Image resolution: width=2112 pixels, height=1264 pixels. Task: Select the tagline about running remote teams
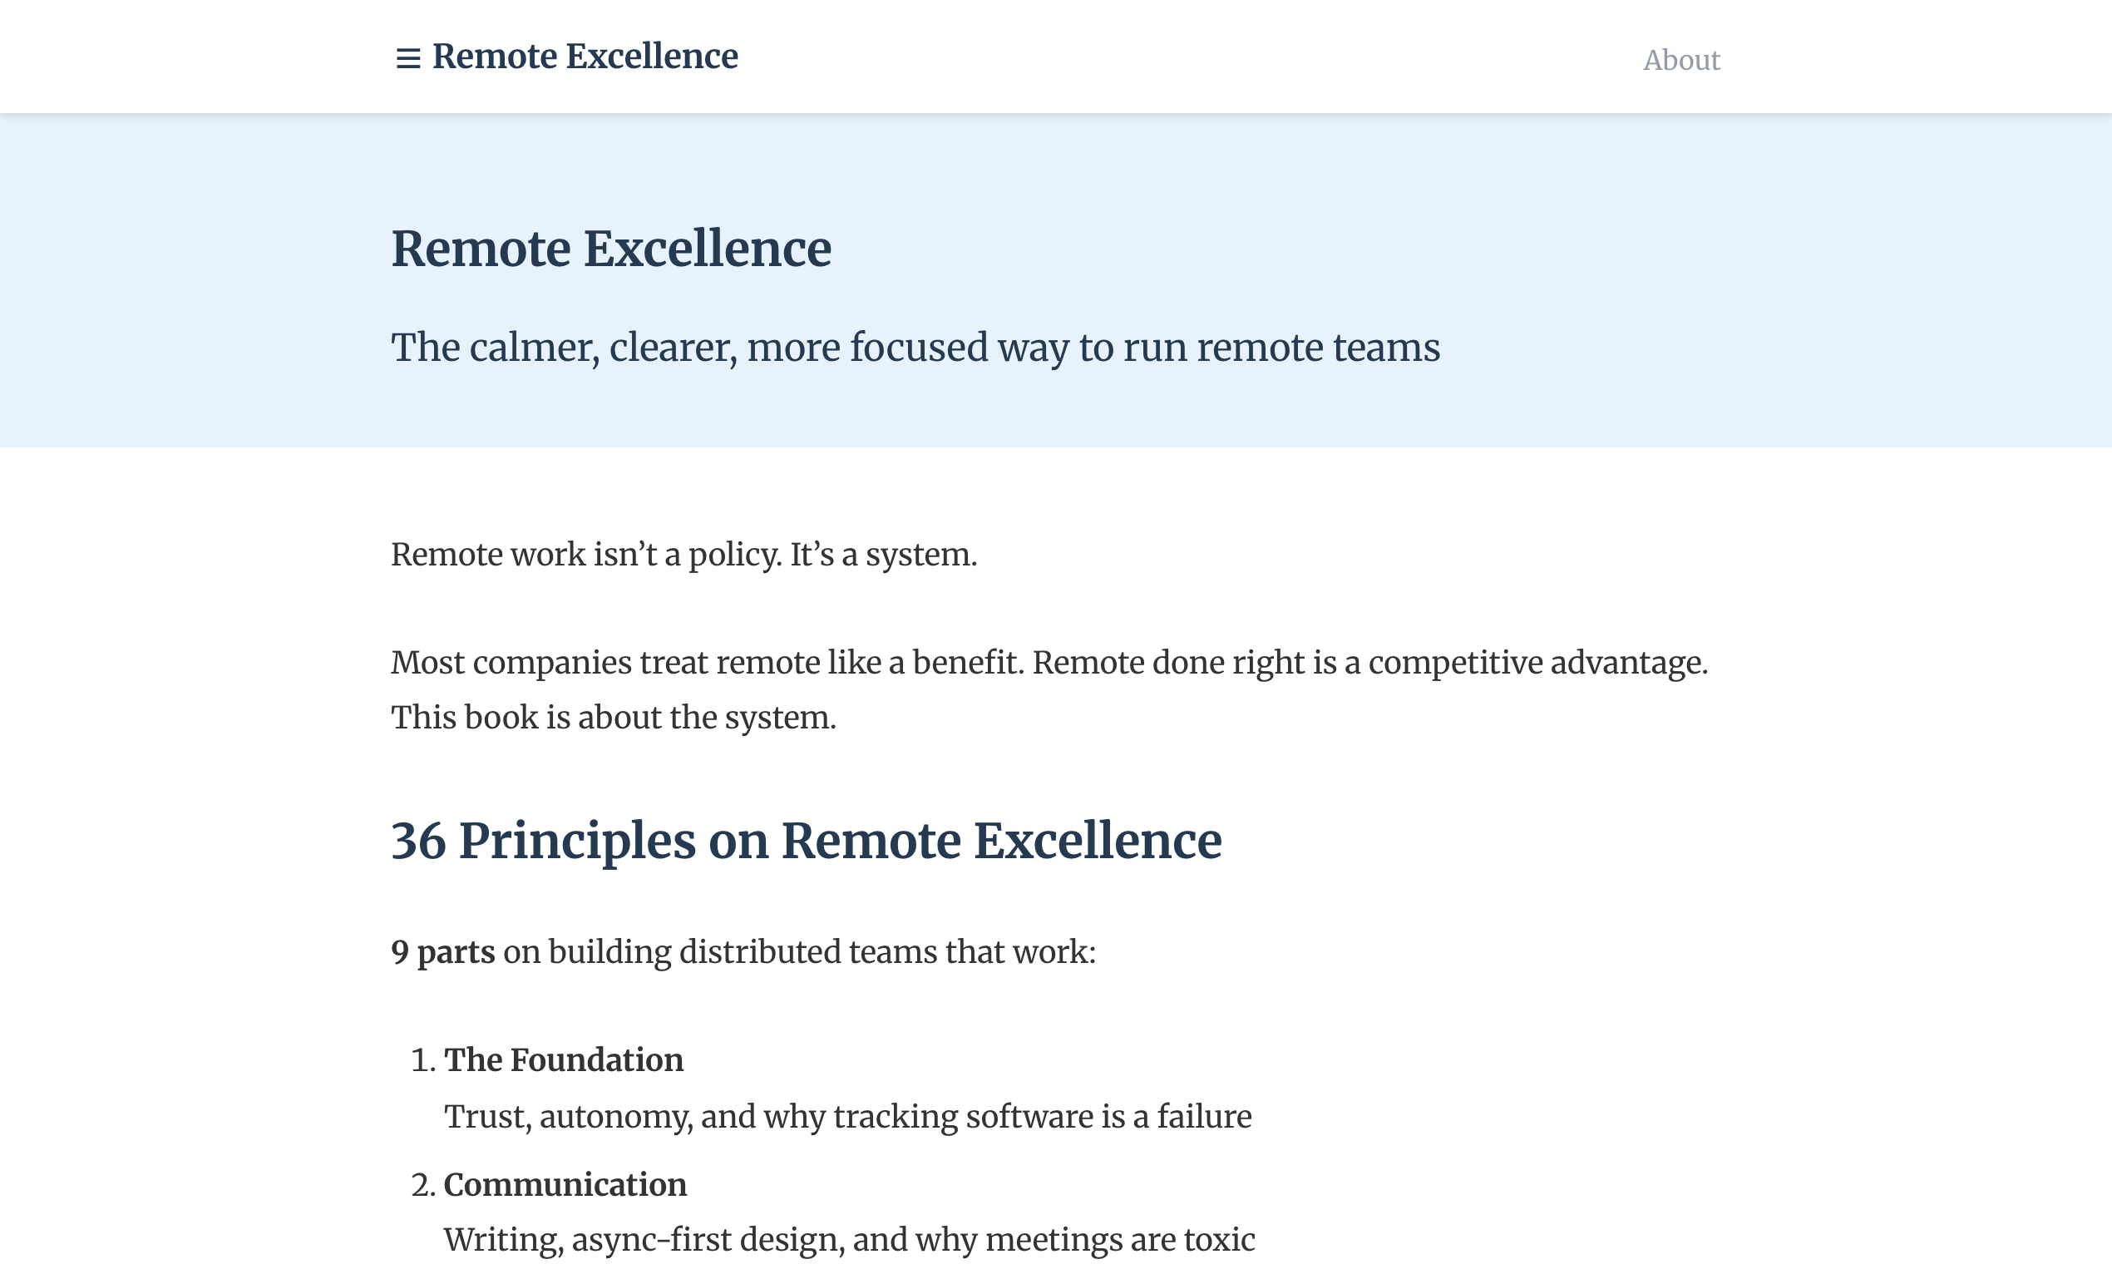[915, 347]
